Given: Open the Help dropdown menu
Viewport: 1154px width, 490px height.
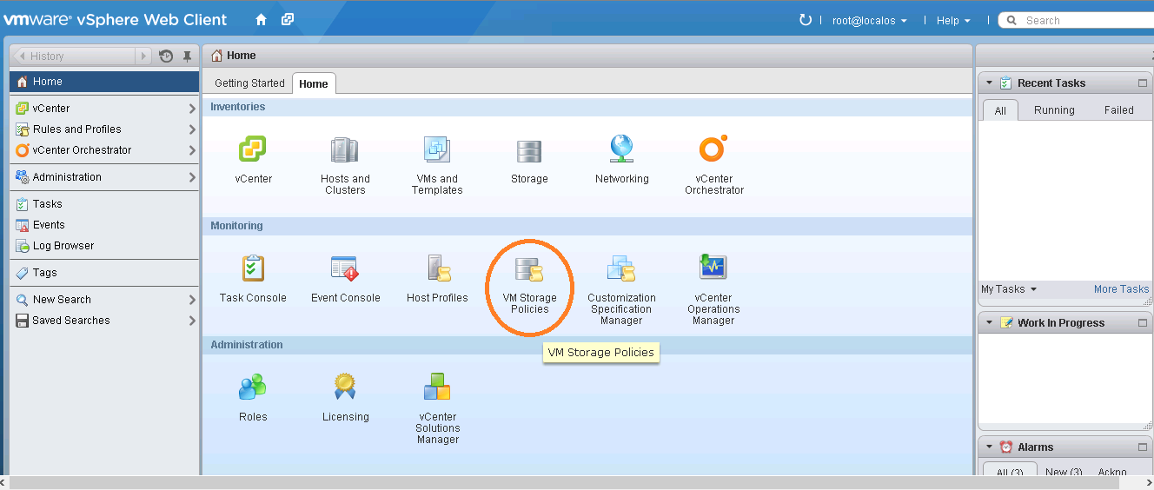Looking at the screenshot, I should (x=953, y=21).
